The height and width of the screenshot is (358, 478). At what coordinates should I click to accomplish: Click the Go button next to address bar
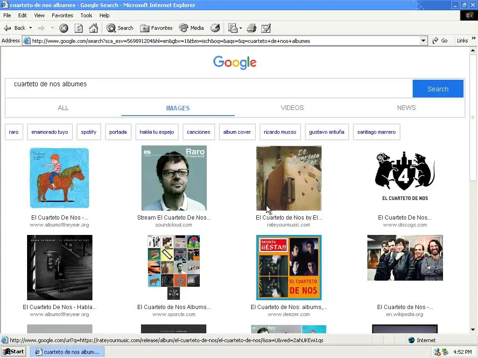[x=440, y=41]
